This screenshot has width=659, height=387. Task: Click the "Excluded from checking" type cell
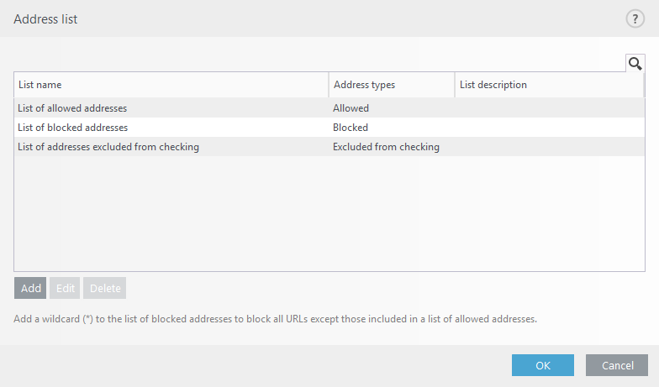click(x=386, y=147)
